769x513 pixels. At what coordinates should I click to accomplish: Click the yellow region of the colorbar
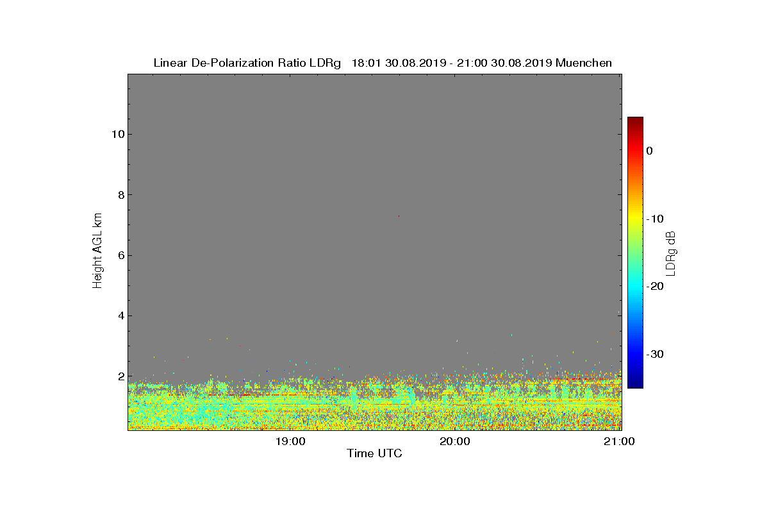[x=635, y=218]
